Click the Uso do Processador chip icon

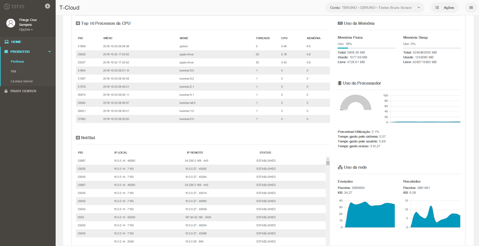coord(340,83)
